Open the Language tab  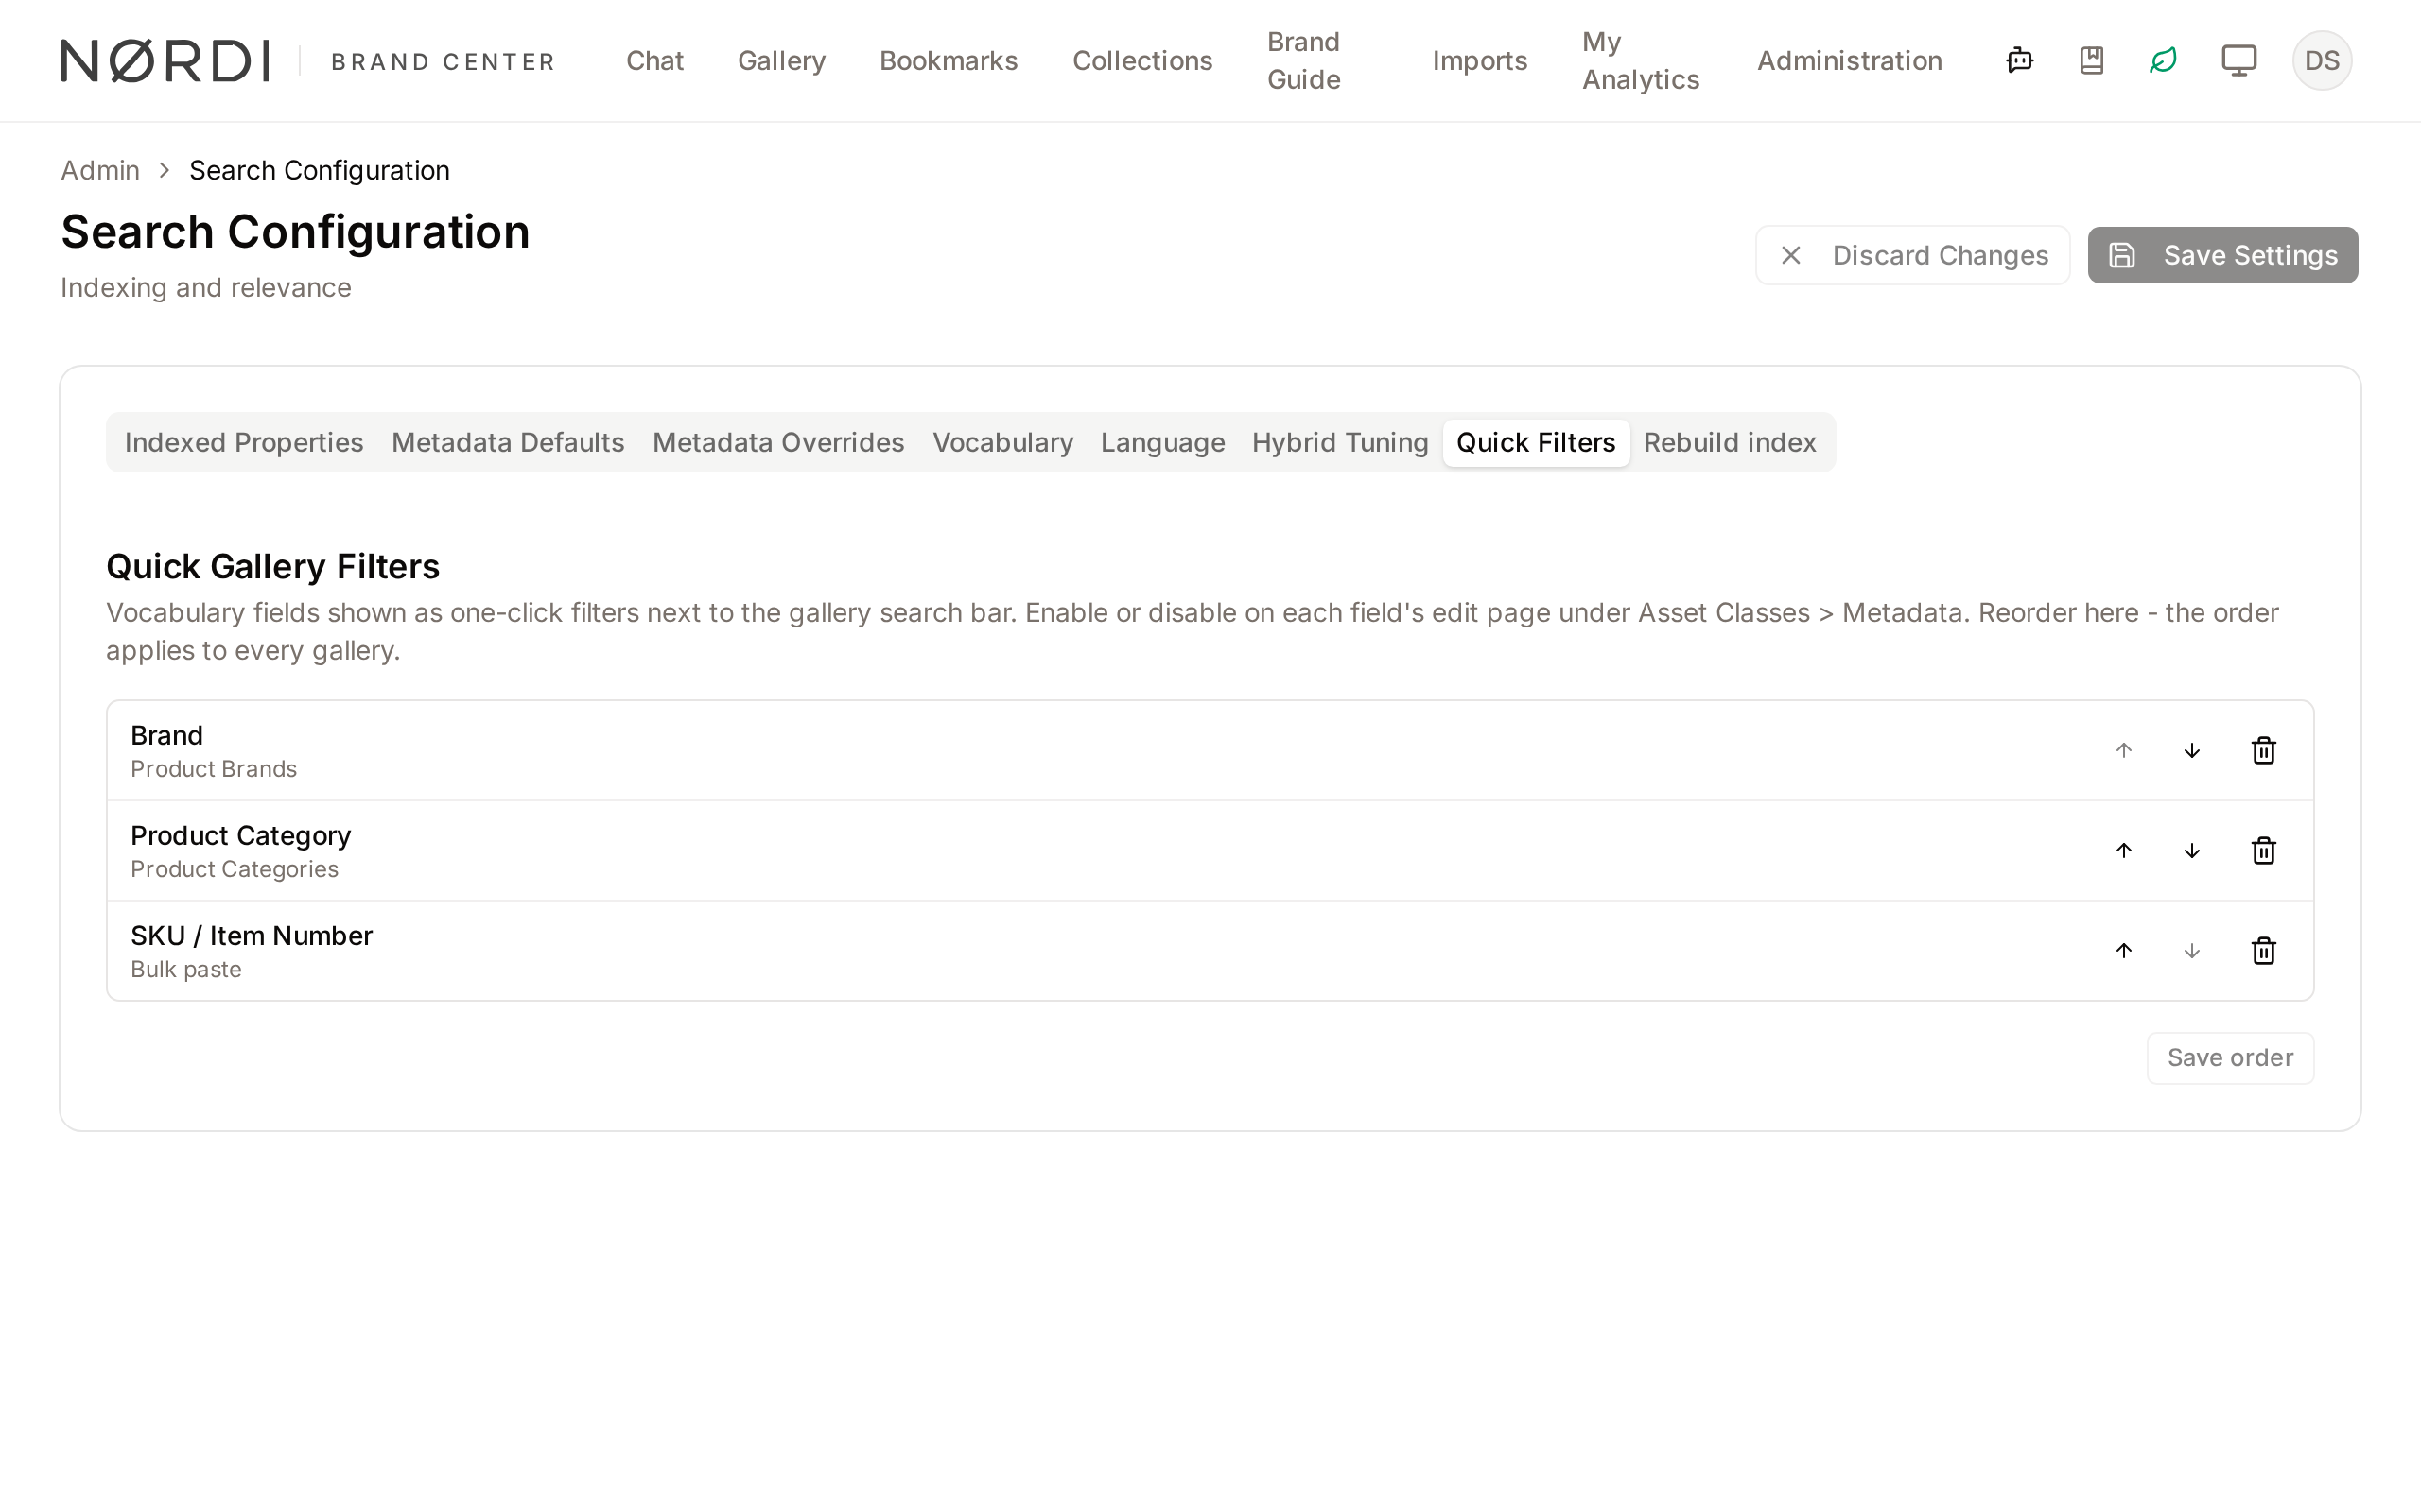(1162, 442)
